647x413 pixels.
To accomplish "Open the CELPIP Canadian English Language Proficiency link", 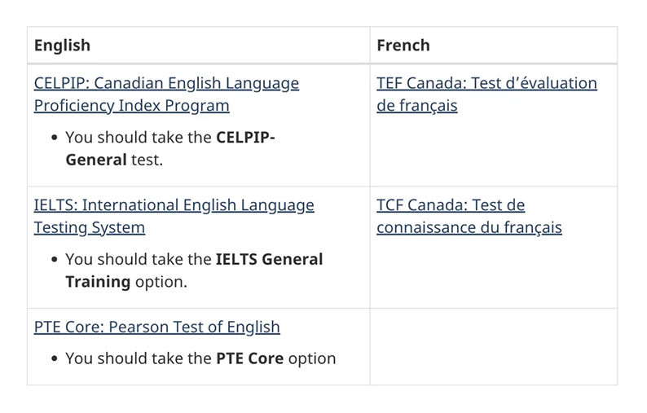I will point(166,84).
